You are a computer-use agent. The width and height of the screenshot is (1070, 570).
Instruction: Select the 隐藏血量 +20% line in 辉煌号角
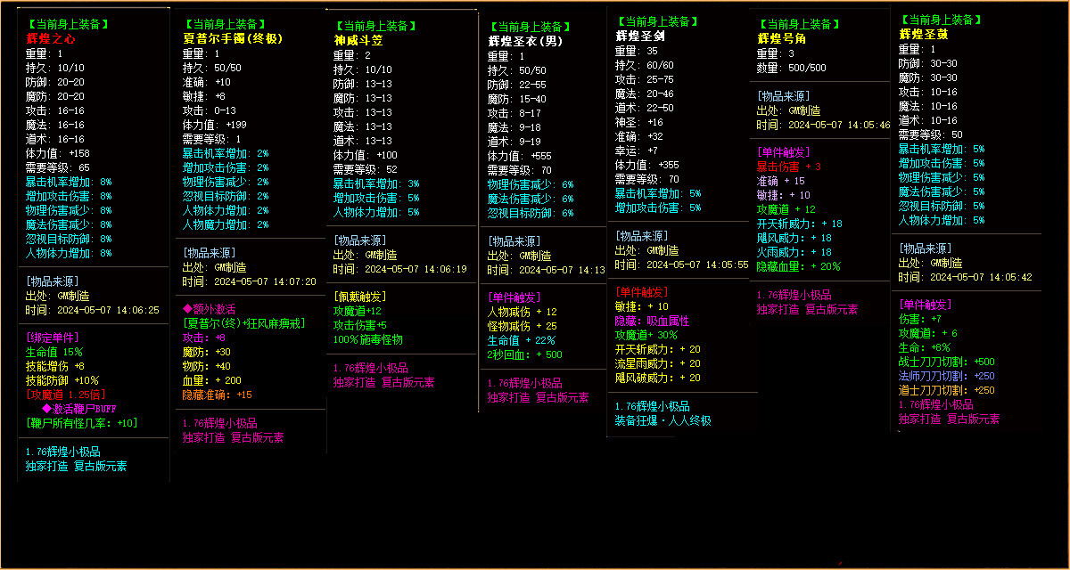pos(798,266)
